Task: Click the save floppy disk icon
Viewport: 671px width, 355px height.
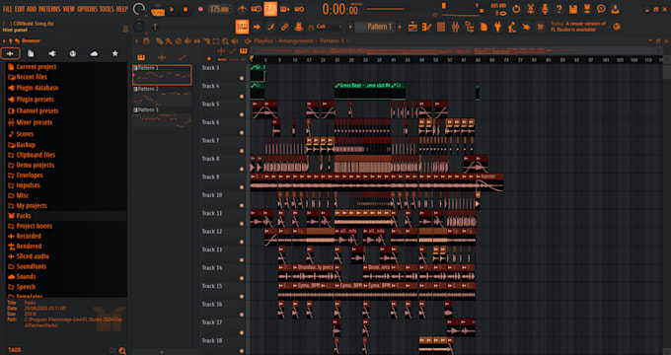Action: (x=573, y=9)
